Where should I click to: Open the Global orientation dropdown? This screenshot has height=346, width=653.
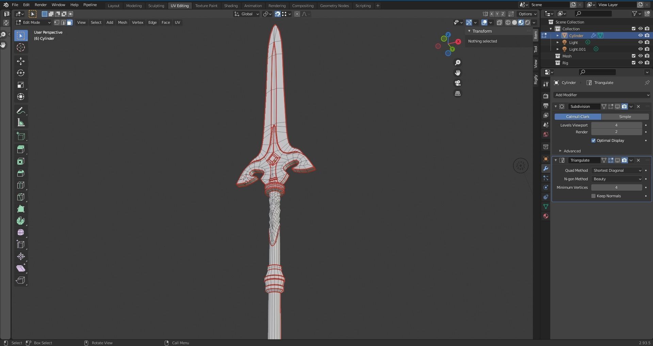pyautogui.click(x=246, y=14)
